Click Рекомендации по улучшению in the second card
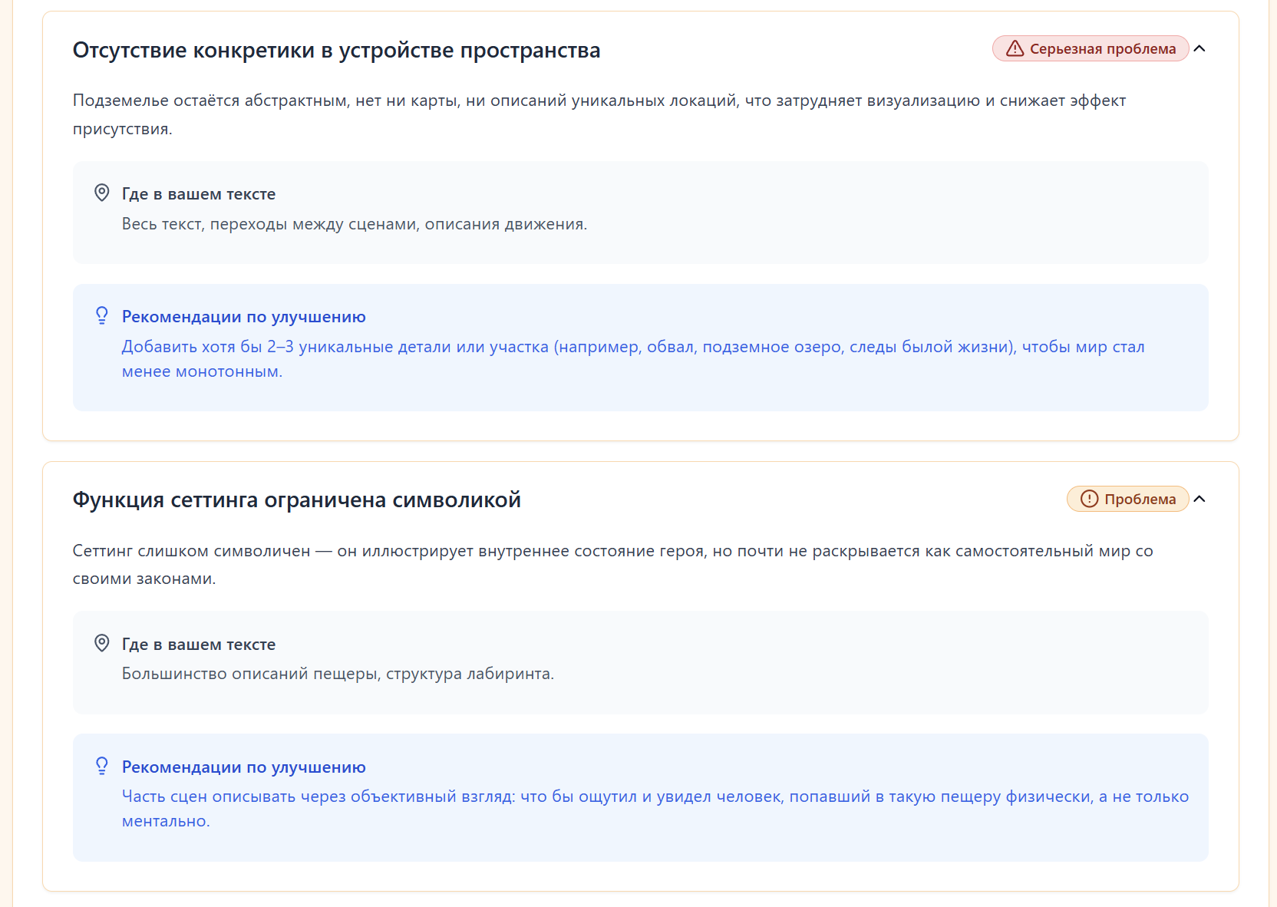 click(243, 767)
